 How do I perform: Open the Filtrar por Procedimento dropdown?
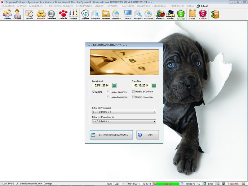click(154, 121)
